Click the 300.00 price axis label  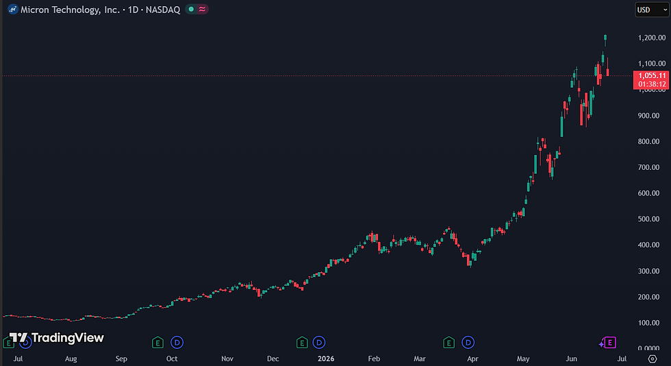pos(649,271)
